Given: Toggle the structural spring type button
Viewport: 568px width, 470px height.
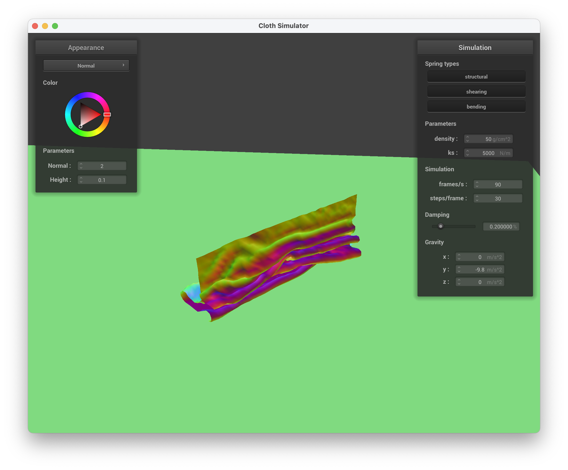Looking at the screenshot, I should 476,76.
